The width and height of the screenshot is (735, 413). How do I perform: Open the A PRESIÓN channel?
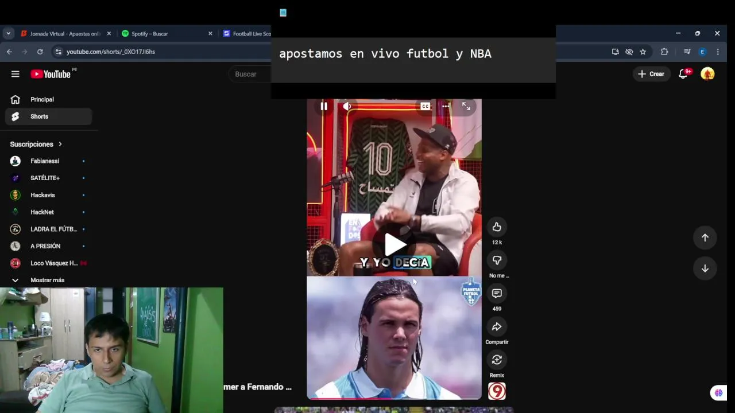coord(49,246)
